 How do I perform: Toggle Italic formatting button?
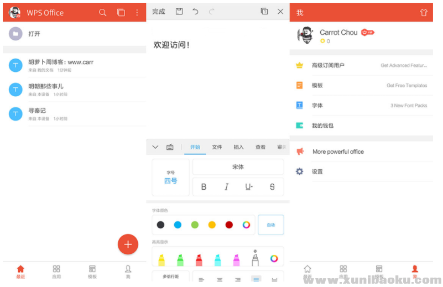(226, 187)
